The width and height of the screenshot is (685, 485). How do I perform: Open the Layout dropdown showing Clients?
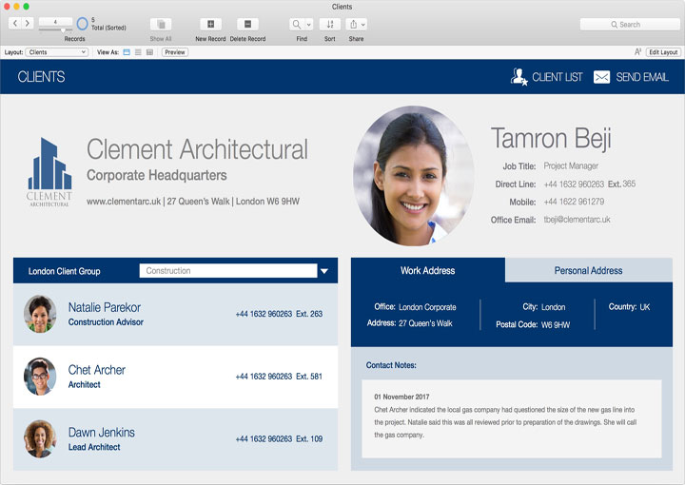(57, 52)
